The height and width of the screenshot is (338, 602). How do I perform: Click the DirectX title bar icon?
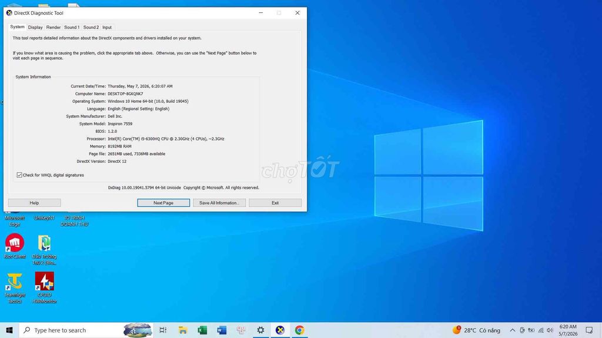click(9, 13)
